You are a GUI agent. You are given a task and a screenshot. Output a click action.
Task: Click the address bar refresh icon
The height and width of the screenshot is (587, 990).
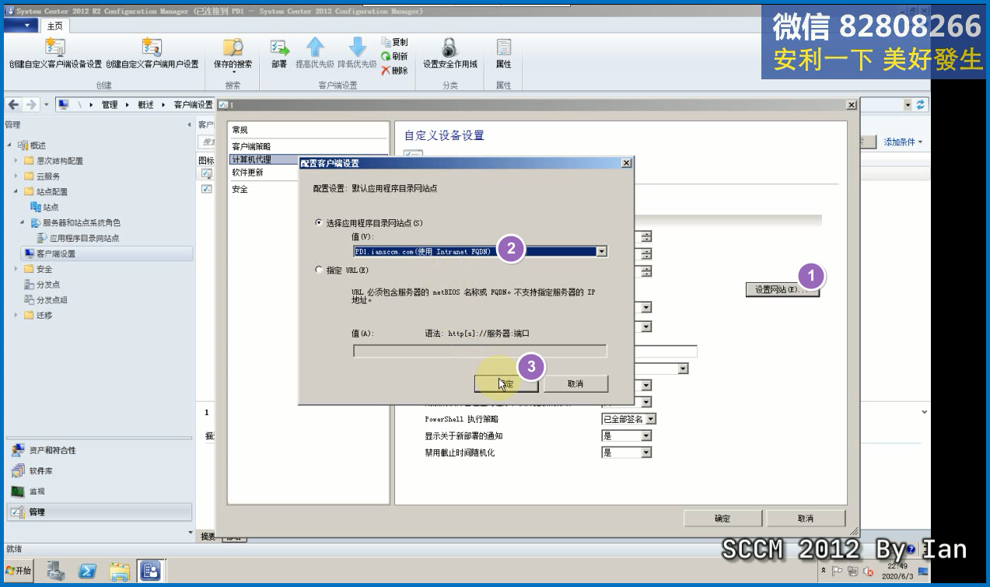pos(922,104)
